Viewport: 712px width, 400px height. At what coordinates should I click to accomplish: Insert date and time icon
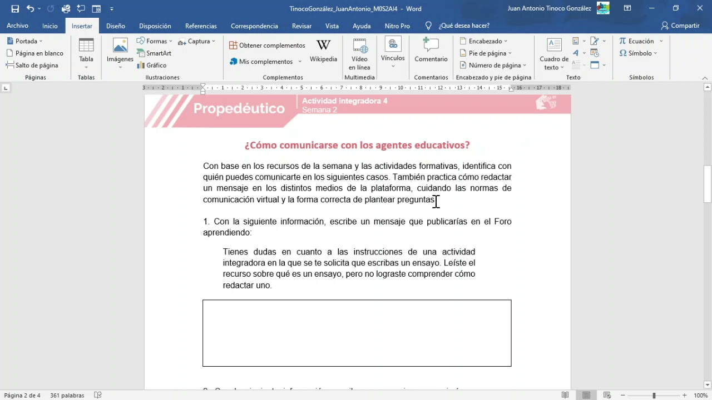(595, 53)
